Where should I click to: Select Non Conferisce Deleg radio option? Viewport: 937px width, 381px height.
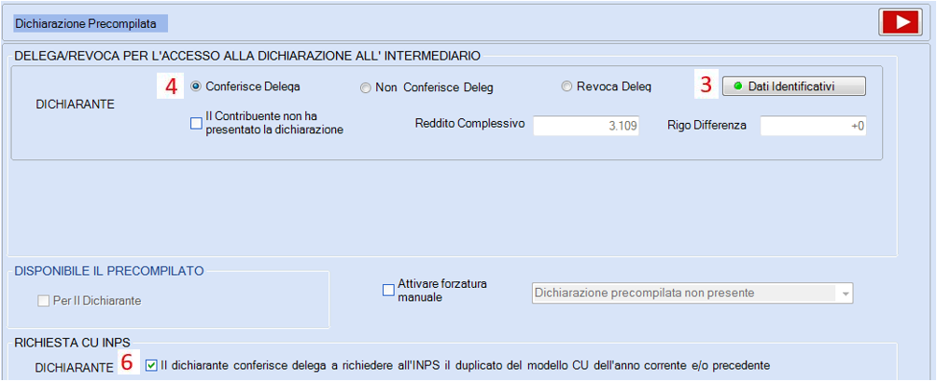click(365, 88)
